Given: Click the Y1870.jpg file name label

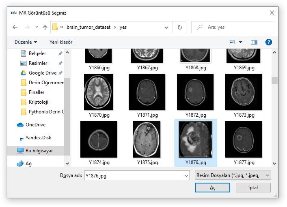Looking at the screenshot, I should 99,115.
